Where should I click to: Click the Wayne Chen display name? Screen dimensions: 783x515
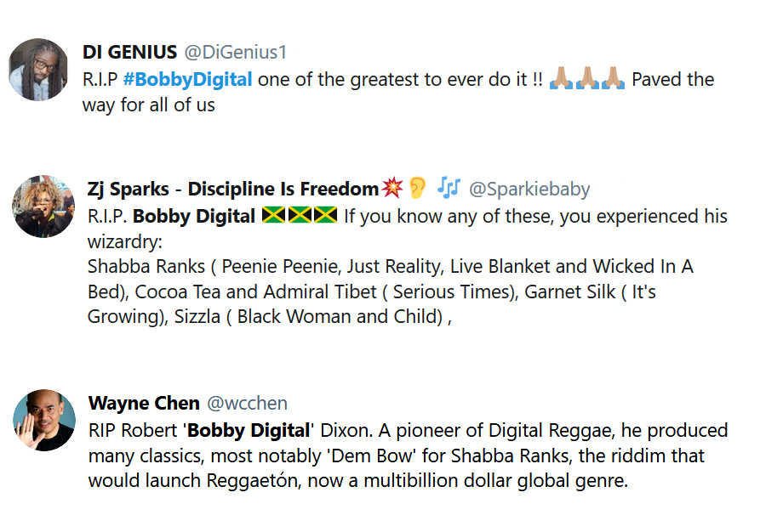tap(144, 403)
